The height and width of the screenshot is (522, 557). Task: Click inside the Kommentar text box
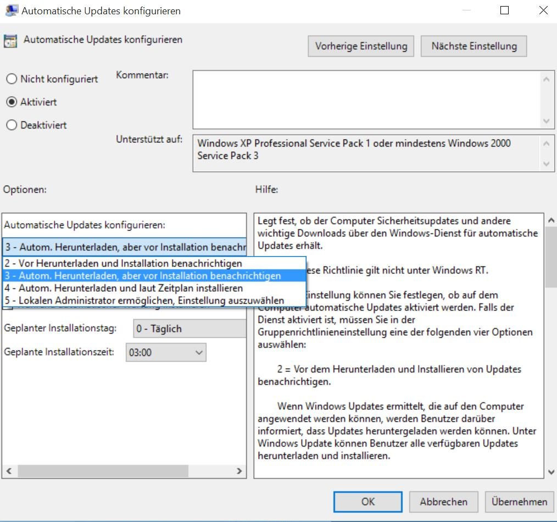pos(366,99)
